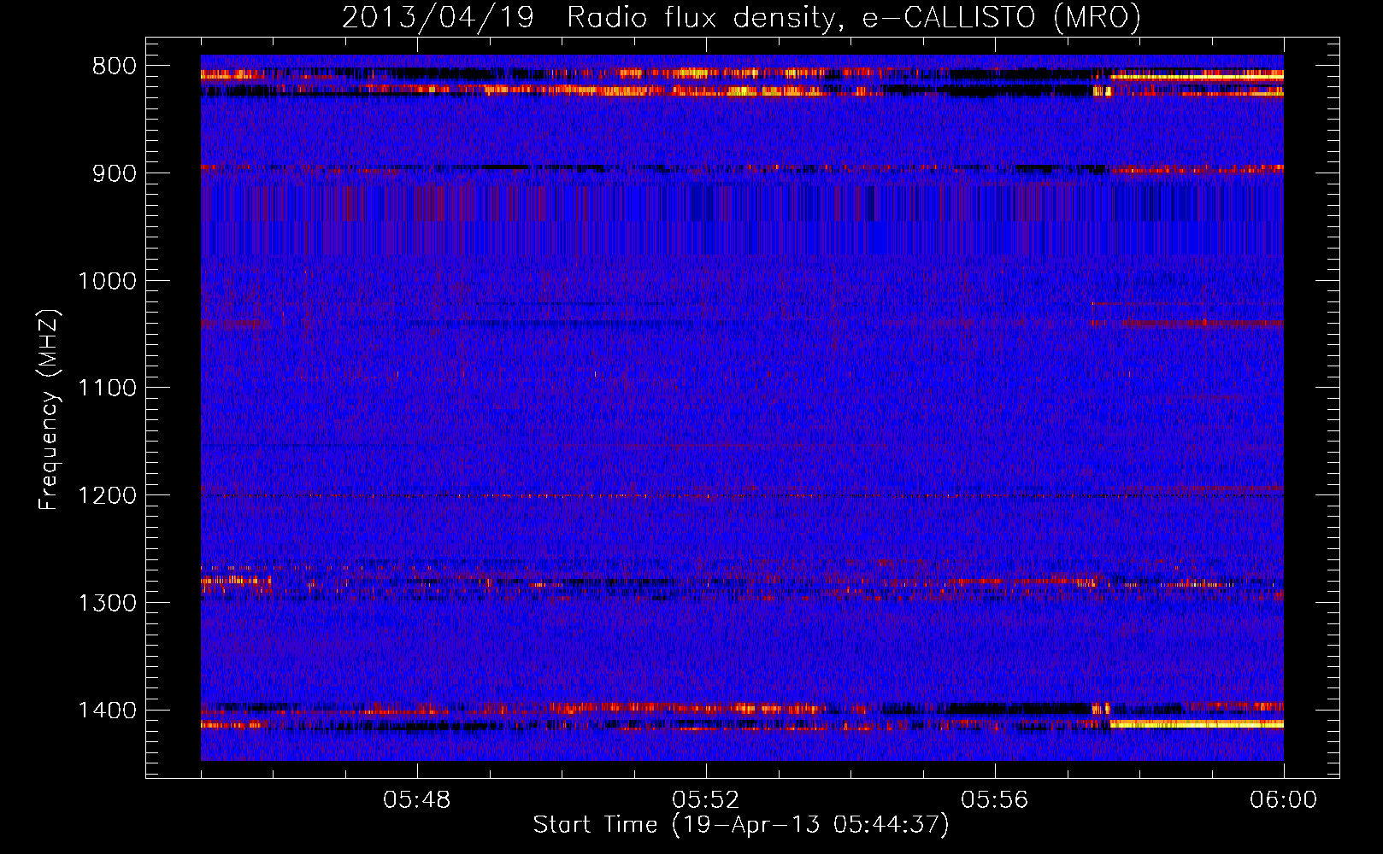The width and height of the screenshot is (1383, 854).
Task: Select the 1200 frequency axis label
Action: 107,496
